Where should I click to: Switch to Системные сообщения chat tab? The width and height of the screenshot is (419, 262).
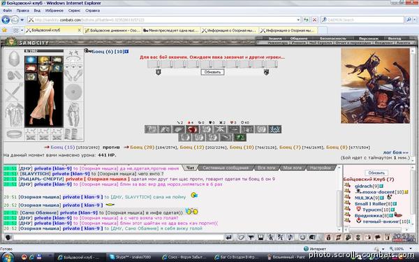click(x=226, y=168)
